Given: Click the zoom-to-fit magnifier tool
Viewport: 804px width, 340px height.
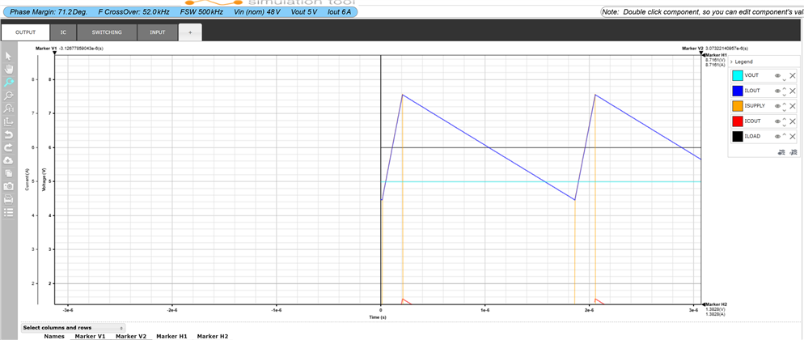Looking at the screenshot, I should coord(8,108).
